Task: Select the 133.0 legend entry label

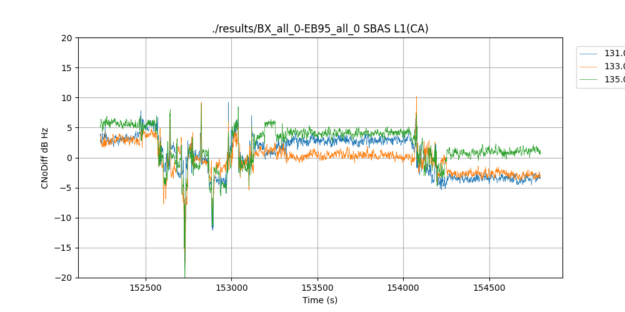Action: [614, 67]
